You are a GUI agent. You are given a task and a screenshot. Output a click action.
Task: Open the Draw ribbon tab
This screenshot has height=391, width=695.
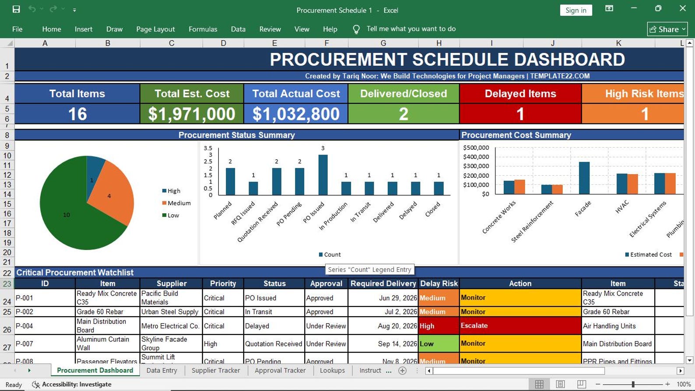pos(114,29)
